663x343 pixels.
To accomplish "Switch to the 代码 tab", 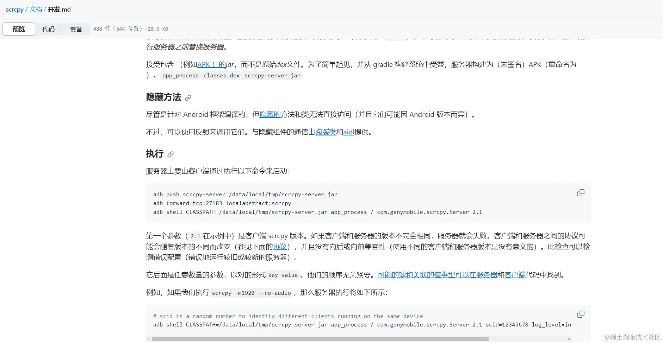I will point(49,29).
